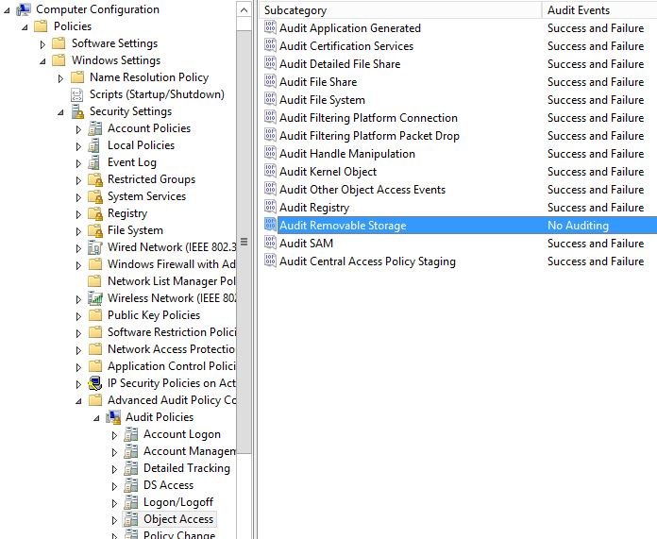The image size is (657, 539).
Task: Click the Audit File System policy icon
Action: (x=270, y=100)
